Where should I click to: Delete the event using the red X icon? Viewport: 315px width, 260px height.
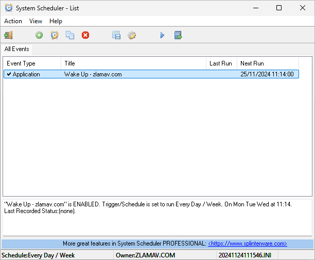tap(85, 35)
